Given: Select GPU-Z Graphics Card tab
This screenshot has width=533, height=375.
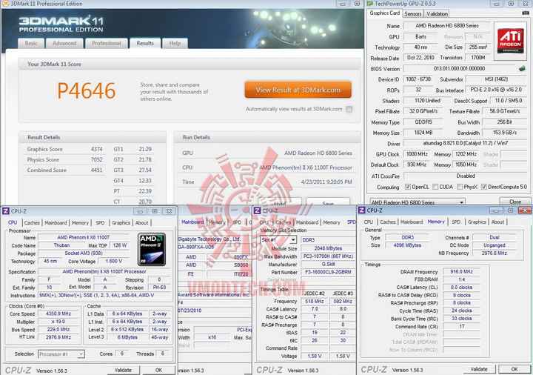Looking at the screenshot, I should [x=384, y=13].
